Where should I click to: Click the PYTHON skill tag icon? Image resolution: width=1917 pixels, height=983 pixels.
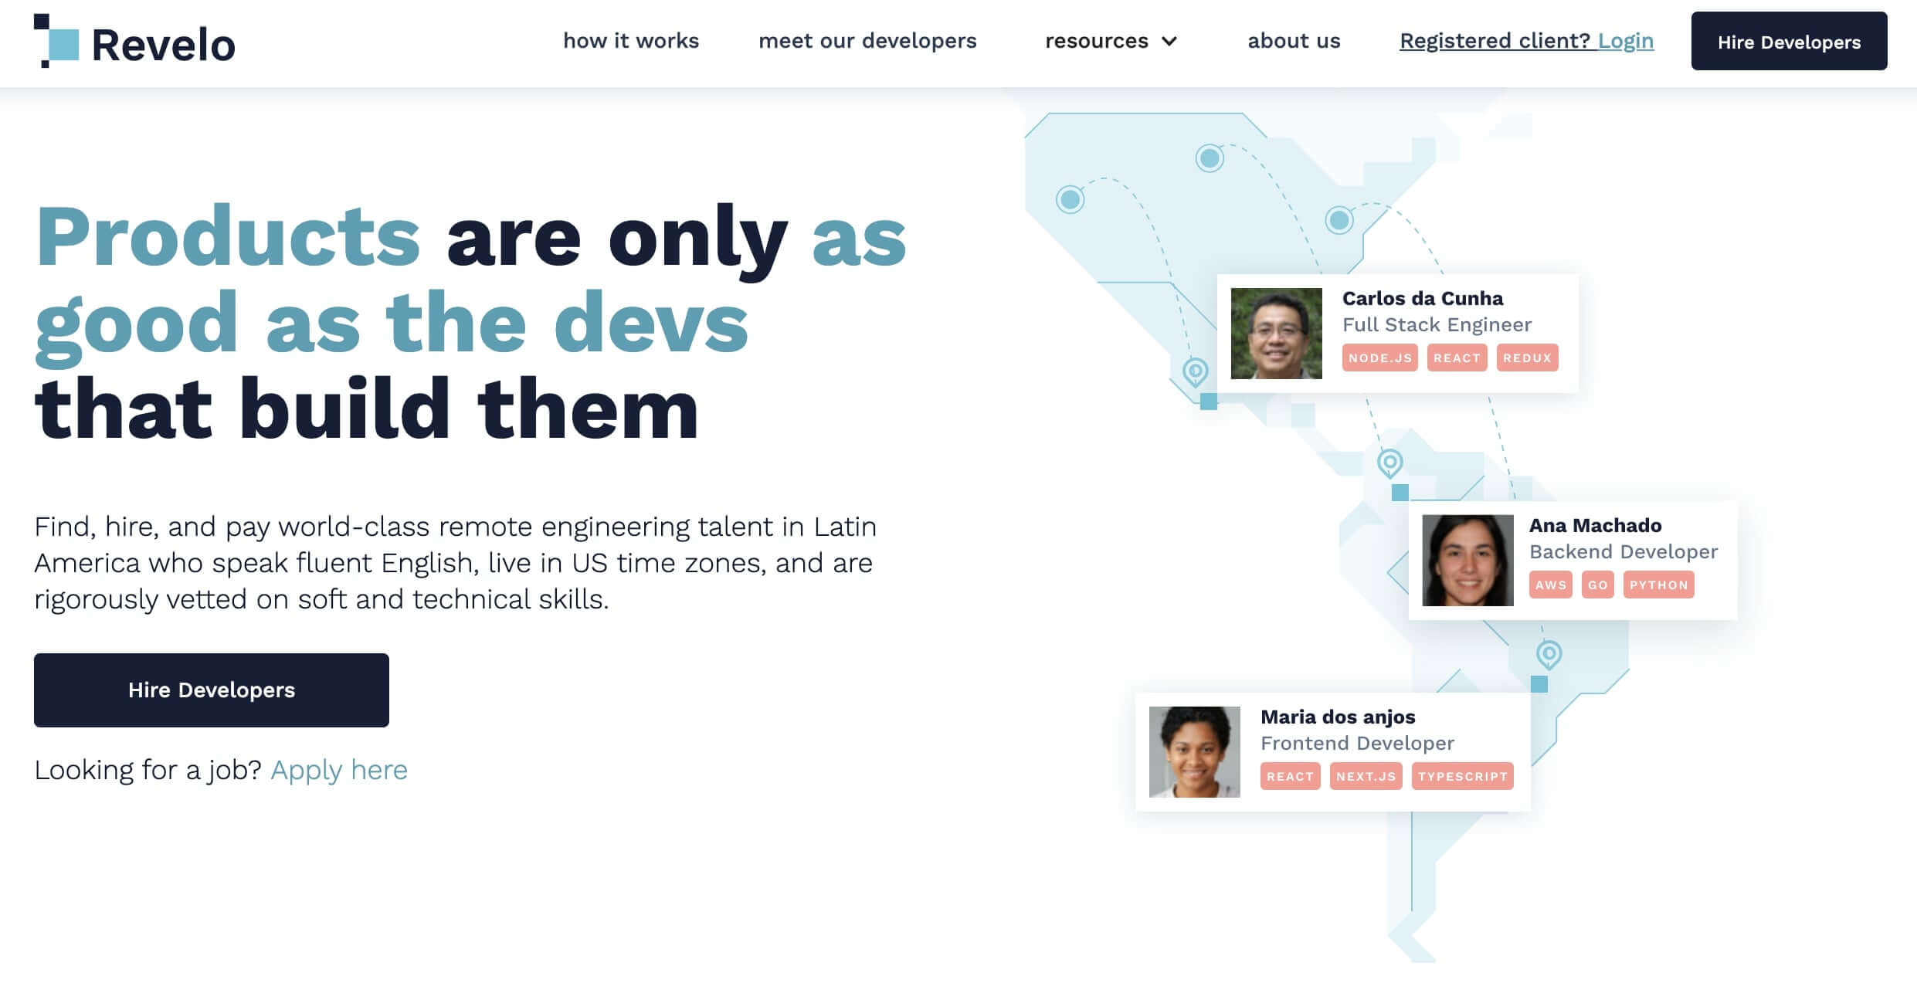coord(1656,585)
